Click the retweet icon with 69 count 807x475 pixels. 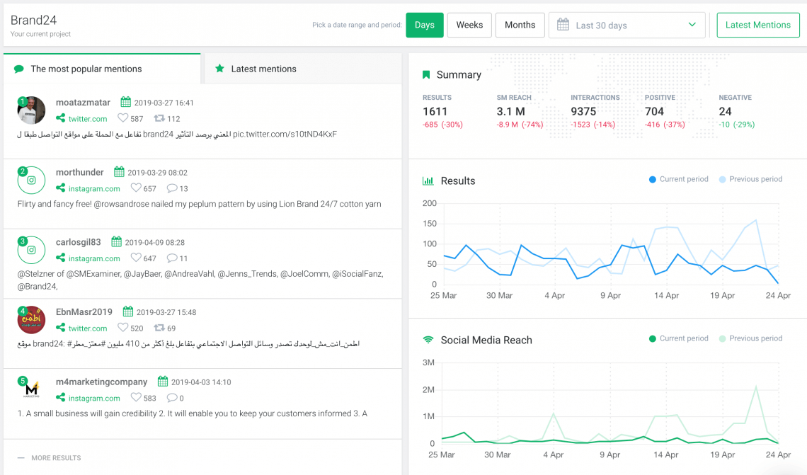coord(159,328)
